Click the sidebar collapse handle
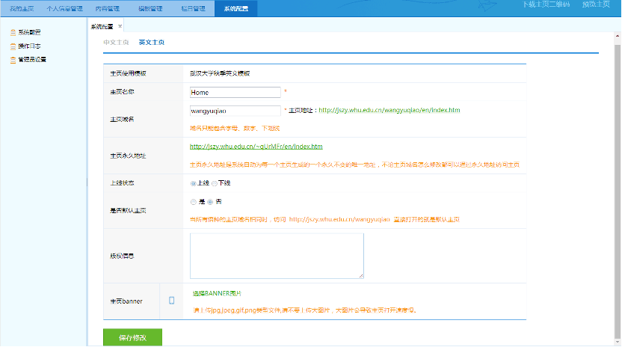The width and height of the screenshot is (622, 347). 87,182
